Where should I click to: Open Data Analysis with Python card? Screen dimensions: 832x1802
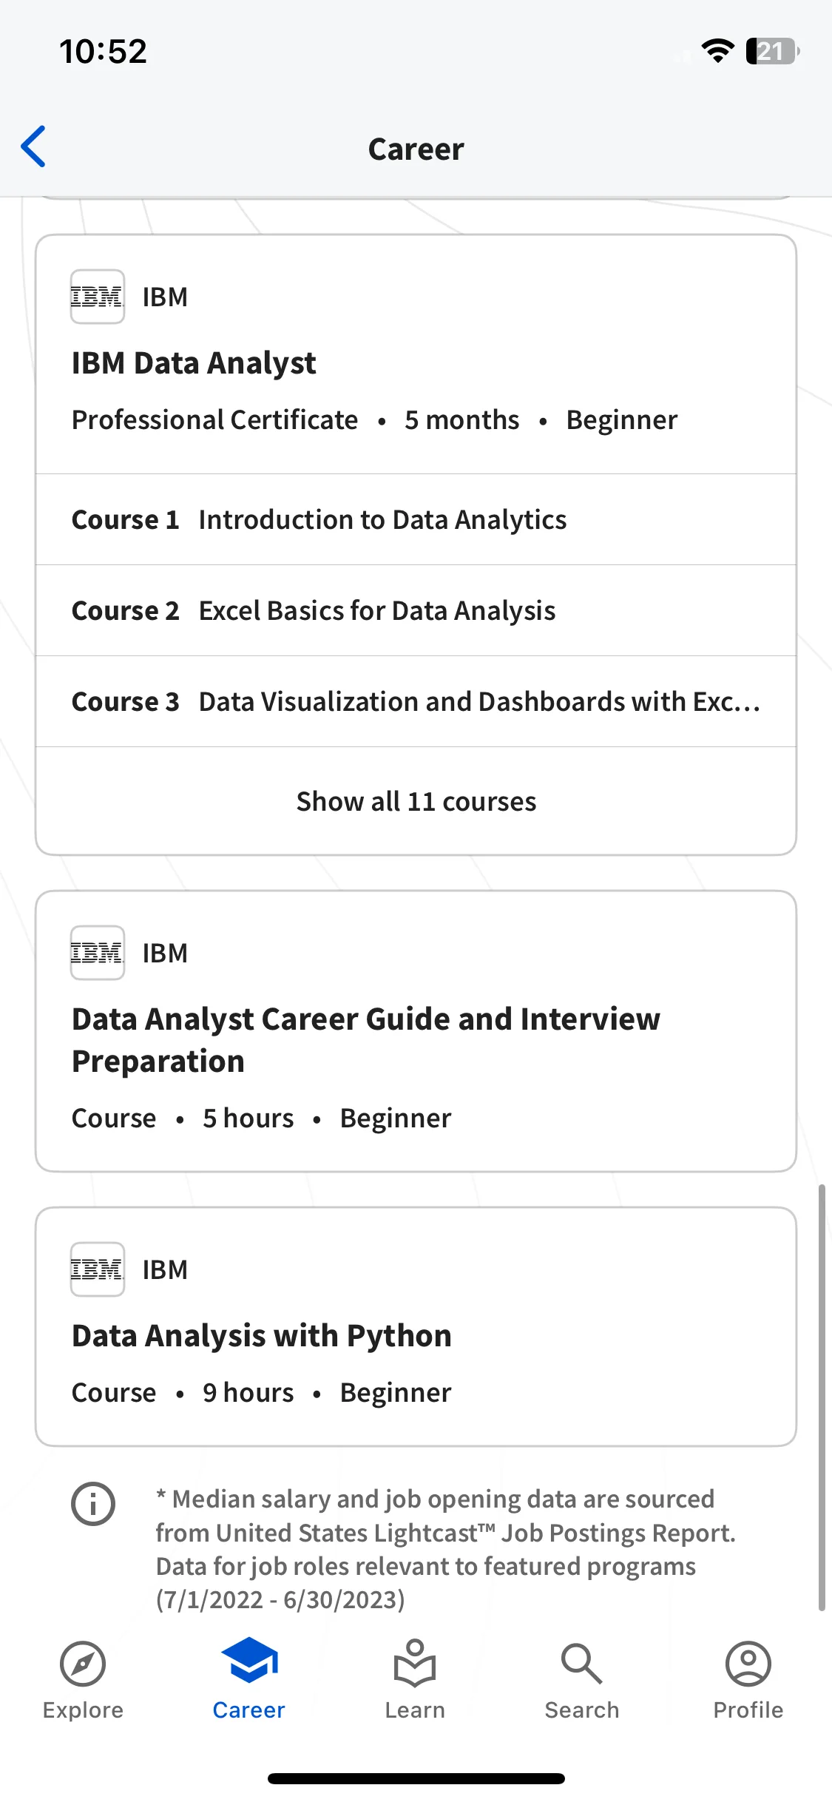416,1327
